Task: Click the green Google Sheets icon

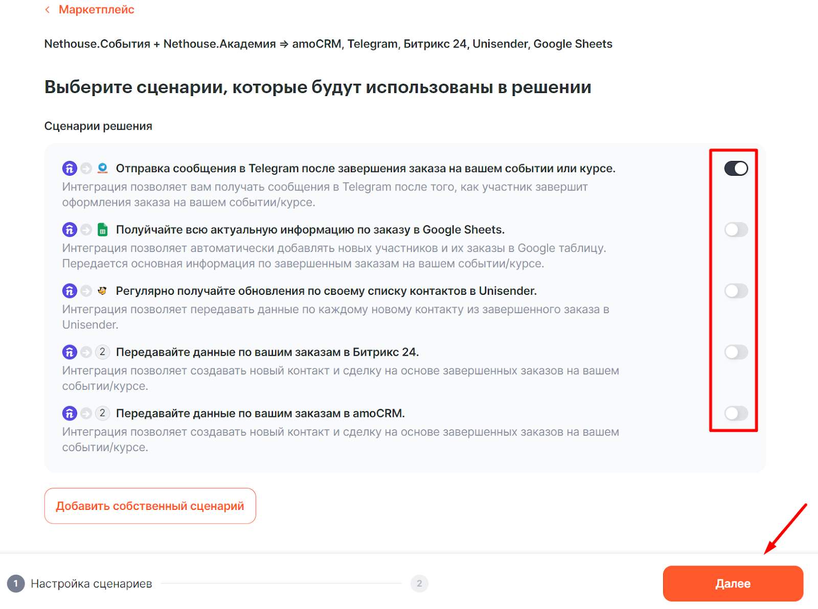Action: point(103,229)
